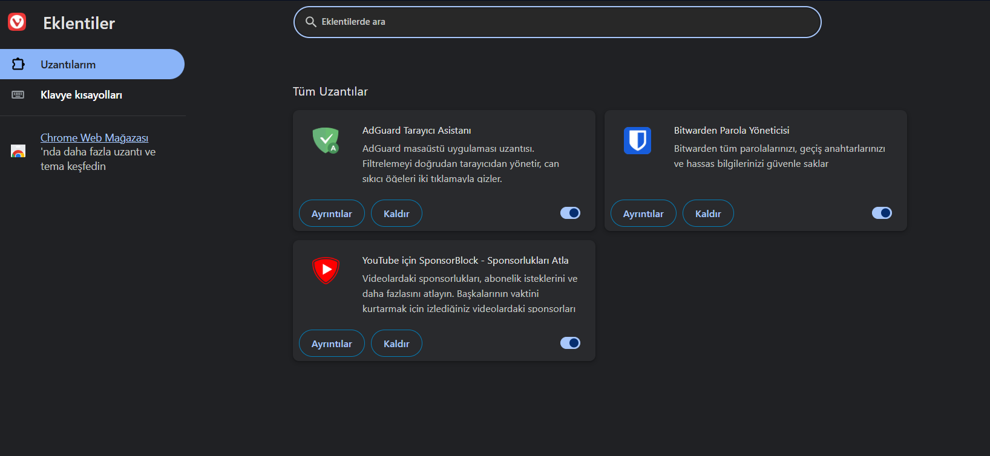Click the search magnifier icon
990x456 pixels.
(311, 22)
